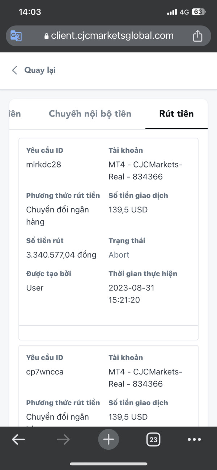Viewport: 217px width, 470px height.
Task: Tap the Quay lại back chevron
Action: (x=14, y=70)
